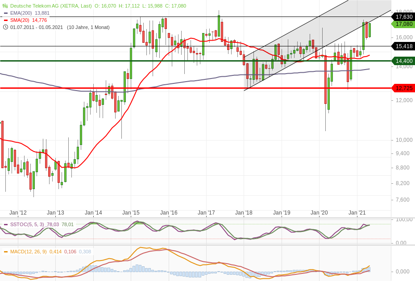Image resolution: width=415 pixels, height=281 pixels.
Task: Click the orange MACD legend marker
Action: (x=6, y=252)
